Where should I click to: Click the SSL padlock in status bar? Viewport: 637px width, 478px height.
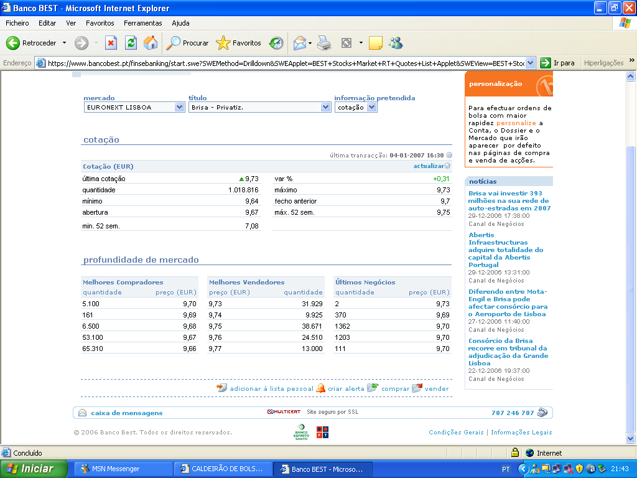pos(515,452)
